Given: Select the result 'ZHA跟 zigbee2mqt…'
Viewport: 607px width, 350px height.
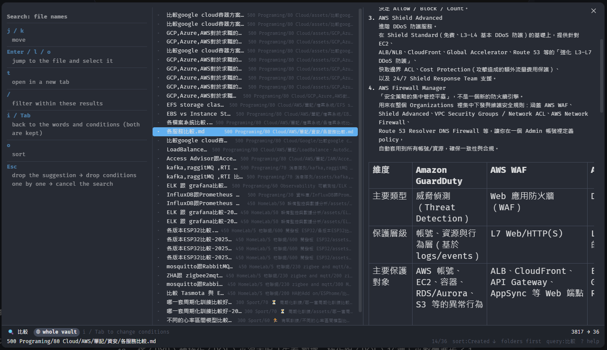Looking at the screenshot, I should 255,276.
